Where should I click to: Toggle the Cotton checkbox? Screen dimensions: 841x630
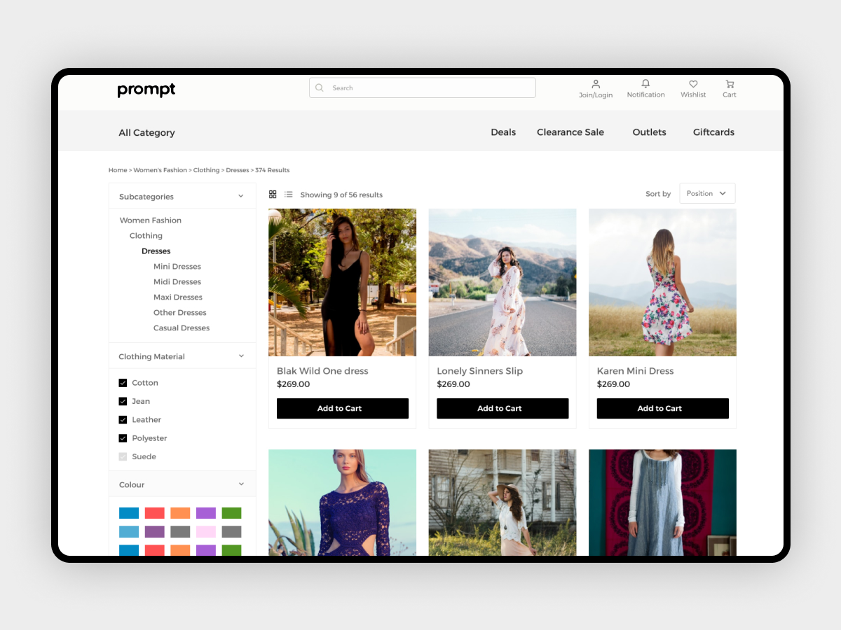click(x=123, y=383)
